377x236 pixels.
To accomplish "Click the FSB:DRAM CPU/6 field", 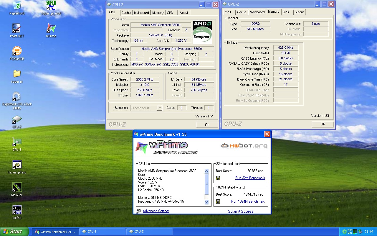I will pos(286,53).
